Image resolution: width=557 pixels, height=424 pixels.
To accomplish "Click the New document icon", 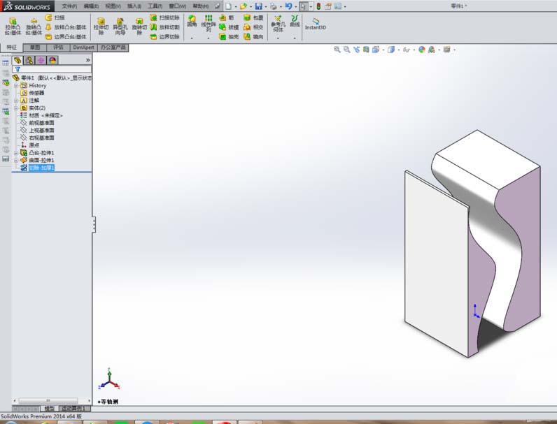I will (228, 6).
